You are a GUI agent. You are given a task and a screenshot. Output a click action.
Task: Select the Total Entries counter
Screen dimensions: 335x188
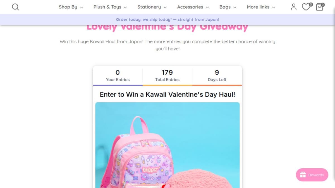[x=167, y=75]
